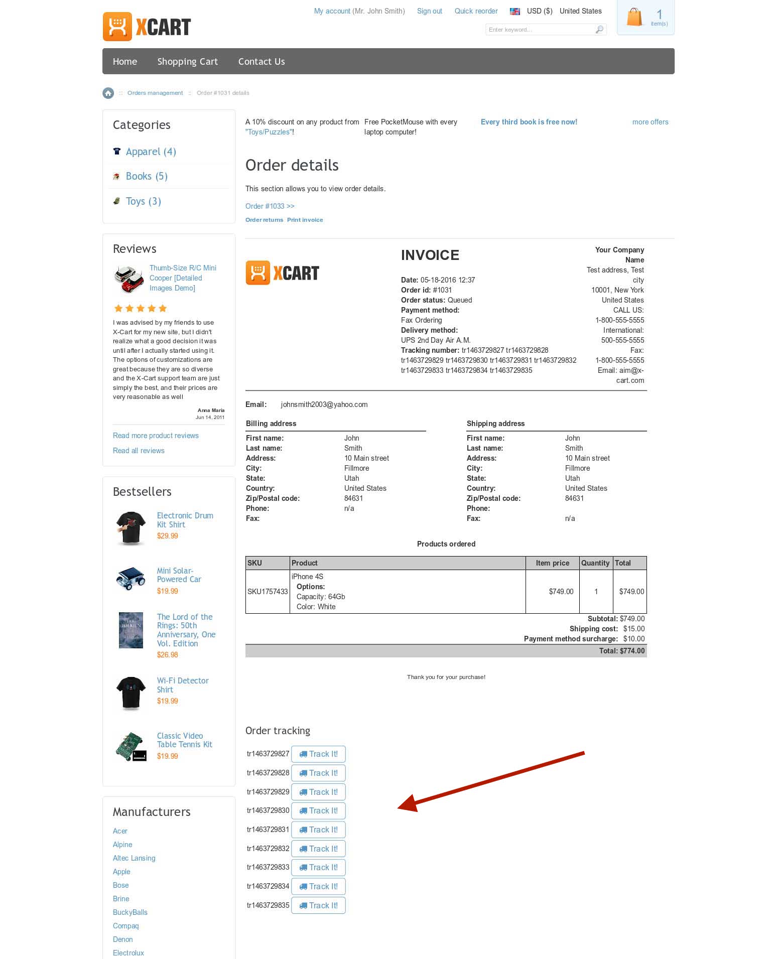Click the Apparel category t-shirt icon
Image resolution: width=777 pixels, height=959 pixels.
(x=117, y=151)
